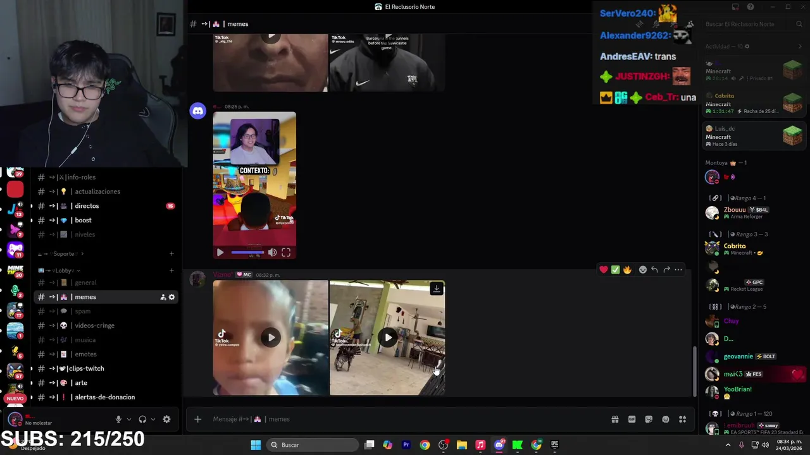Open user settings gear icon

click(166, 419)
